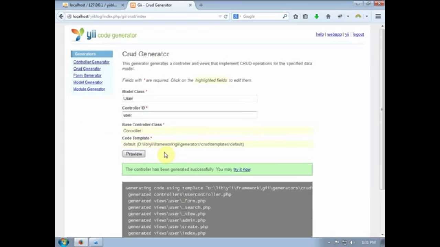This screenshot has width=440, height=247.
Task: Click 'generated views\user\admin.php' log line
Action: tap(167, 220)
